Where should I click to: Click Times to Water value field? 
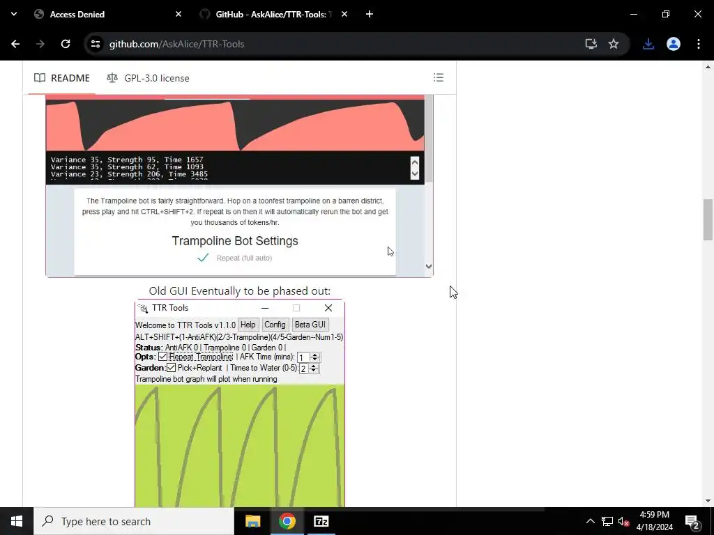click(x=304, y=369)
